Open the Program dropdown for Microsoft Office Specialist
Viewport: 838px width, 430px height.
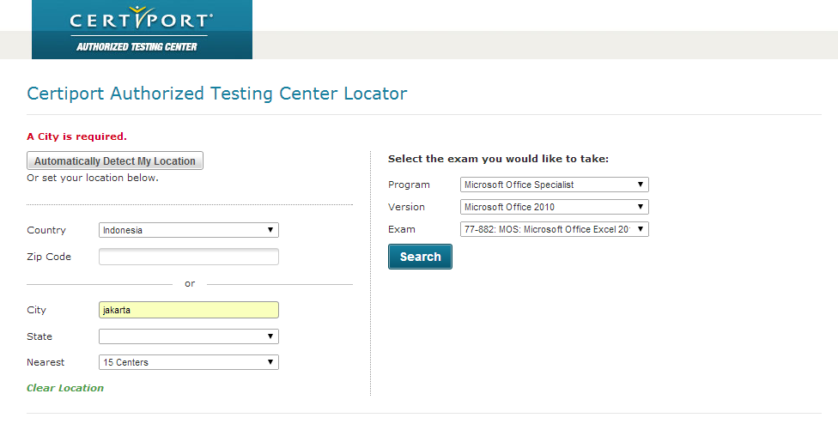tap(555, 185)
